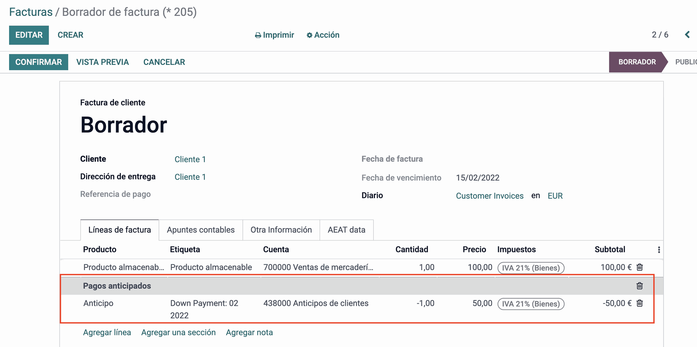Open column options three-dot menu
697x347 pixels.
click(659, 250)
